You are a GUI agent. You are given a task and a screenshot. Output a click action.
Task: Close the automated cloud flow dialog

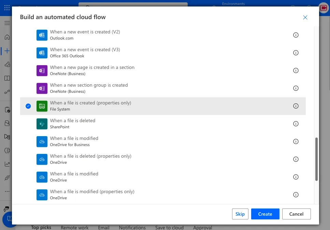click(305, 17)
